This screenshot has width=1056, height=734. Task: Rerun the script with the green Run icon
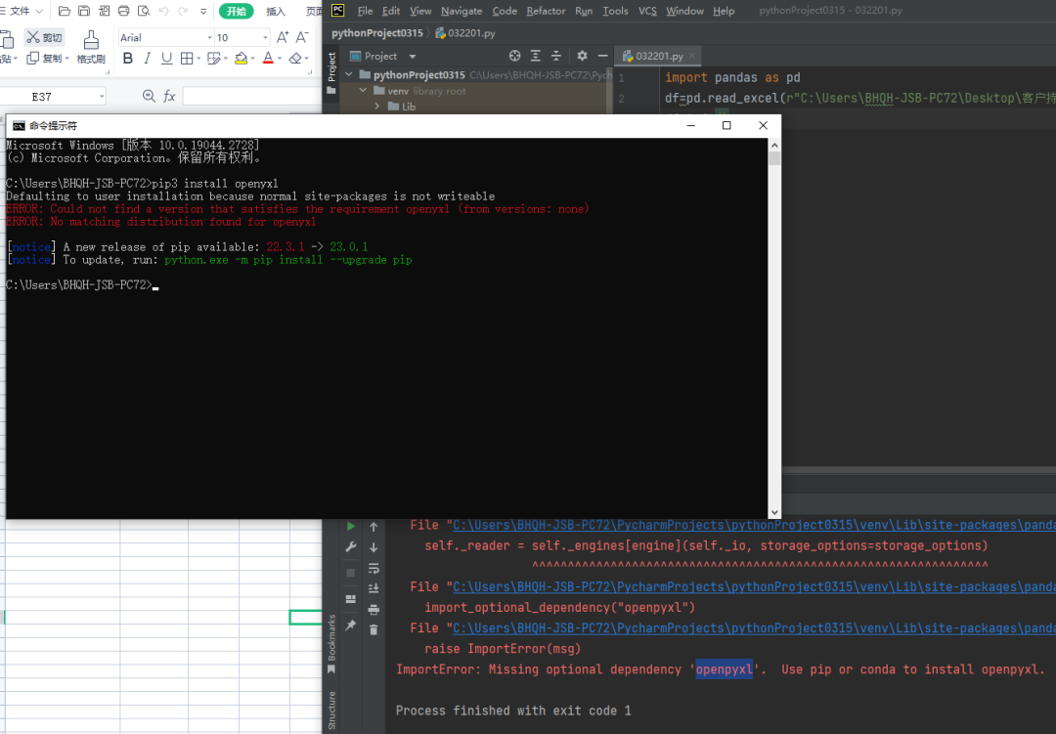[351, 527]
